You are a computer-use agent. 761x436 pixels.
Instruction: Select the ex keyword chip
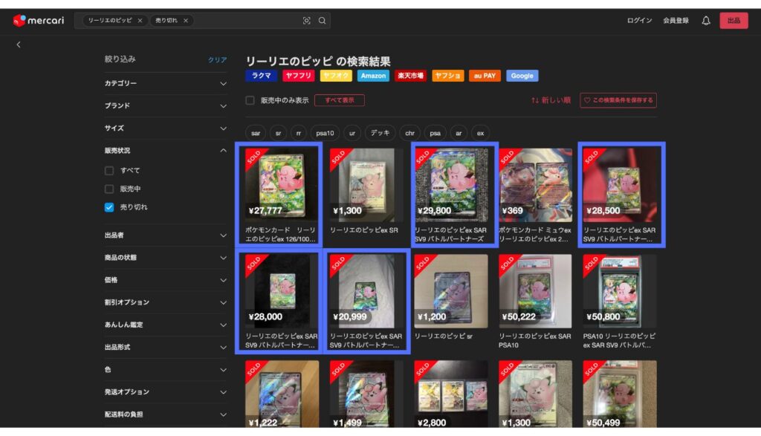[x=480, y=133]
